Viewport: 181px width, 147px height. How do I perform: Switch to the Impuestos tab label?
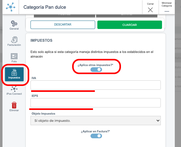tap(14, 78)
